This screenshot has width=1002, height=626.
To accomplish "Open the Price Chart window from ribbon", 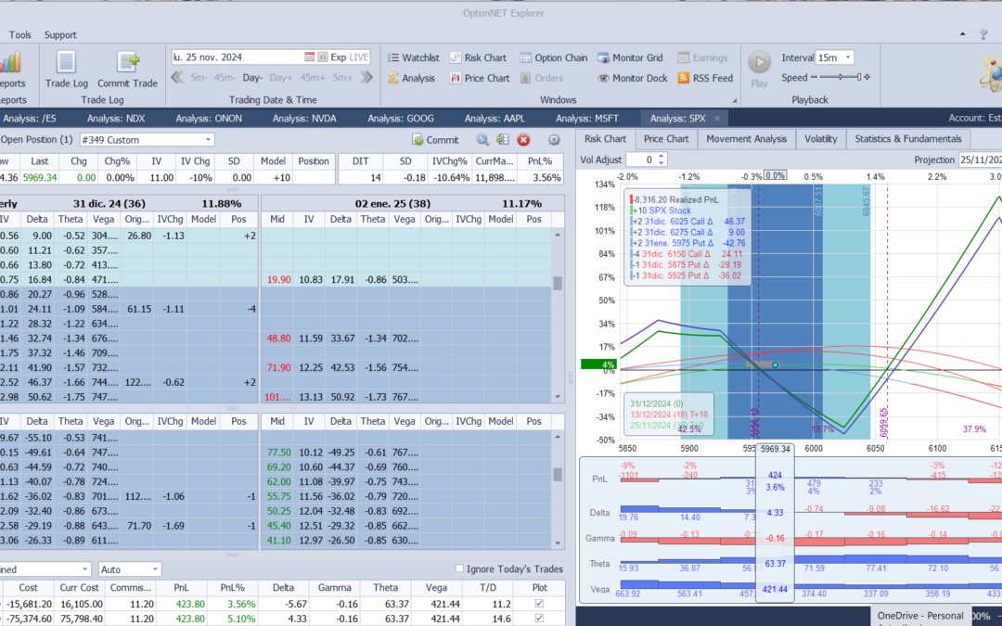I will click(480, 78).
